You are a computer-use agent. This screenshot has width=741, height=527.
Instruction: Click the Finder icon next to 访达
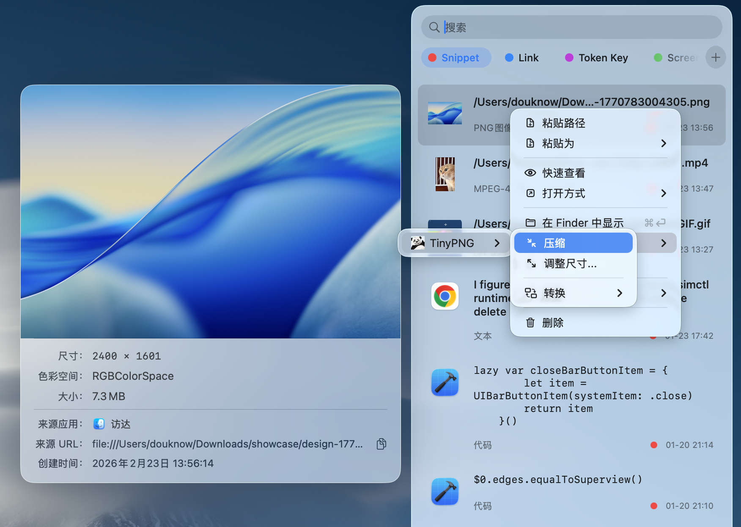coord(99,424)
